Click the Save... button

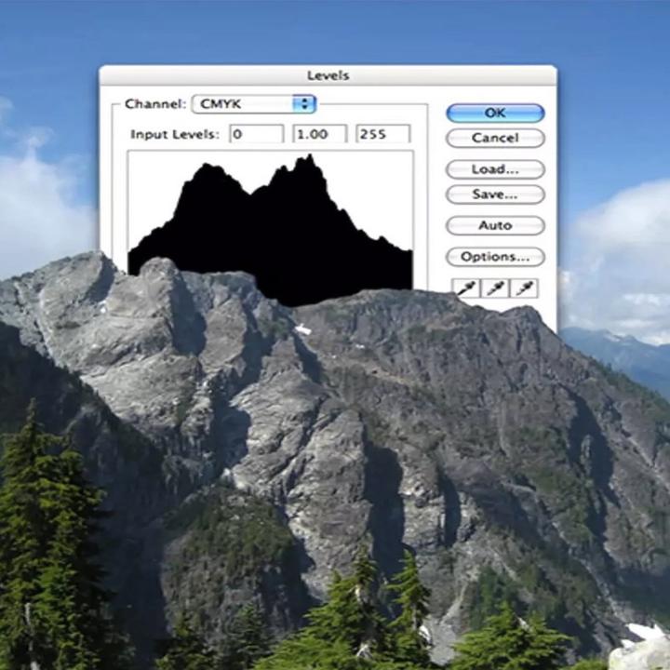tap(495, 194)
